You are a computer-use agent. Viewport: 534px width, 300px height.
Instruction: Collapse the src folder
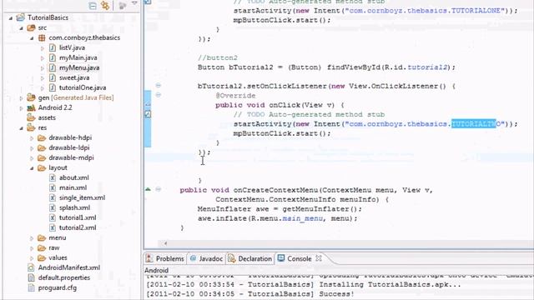pyautogui.click(x=22, y=27)
